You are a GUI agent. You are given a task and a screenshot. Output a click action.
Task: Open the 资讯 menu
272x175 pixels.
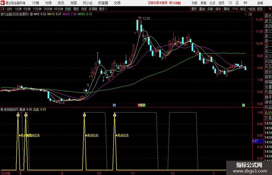(x=61, y=3)
